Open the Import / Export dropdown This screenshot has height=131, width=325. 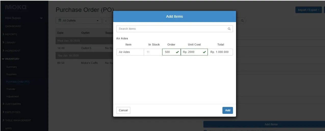pos(308,10)
